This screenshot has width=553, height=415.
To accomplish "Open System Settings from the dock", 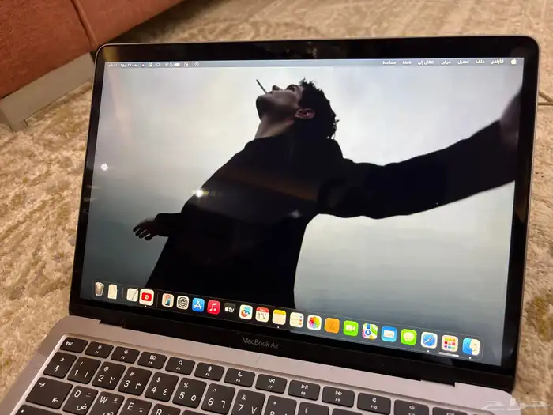I will 182,302.
